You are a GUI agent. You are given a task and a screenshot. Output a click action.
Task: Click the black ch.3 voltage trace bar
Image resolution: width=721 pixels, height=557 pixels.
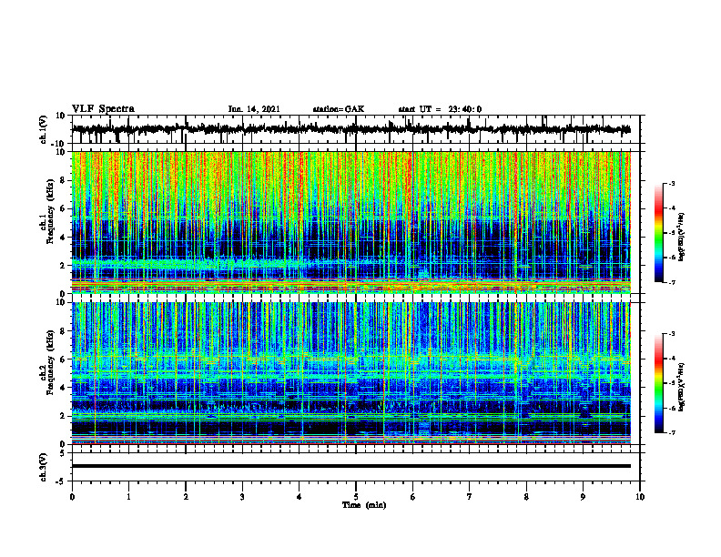click(350, 466)
